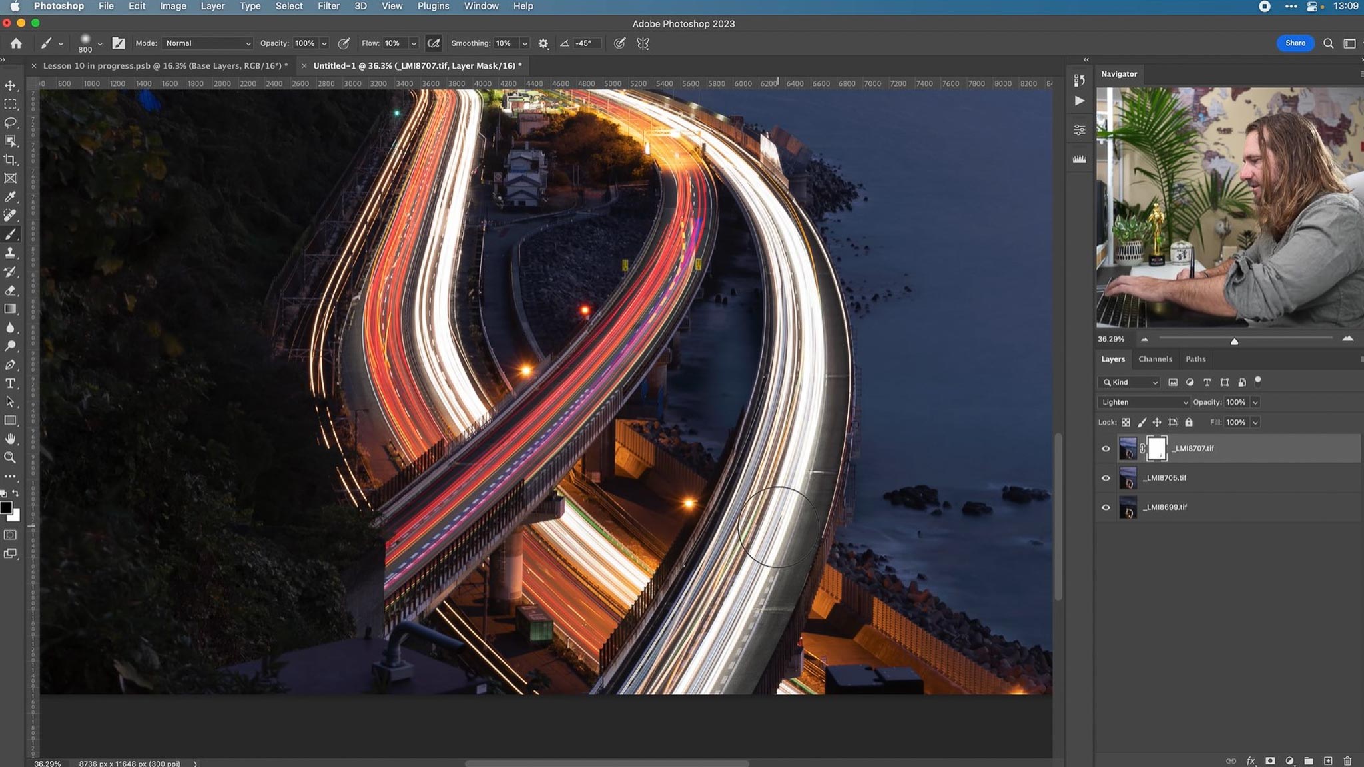Image resolution: width=1364 pixels, height=767 pixels.
Task: Hide the _LMI8705.tif layer
Action: pos(1106,477)
